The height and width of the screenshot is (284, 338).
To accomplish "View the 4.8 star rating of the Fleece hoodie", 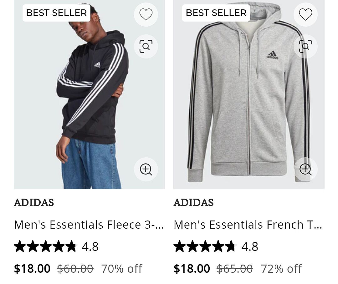I will click(56, 246).
